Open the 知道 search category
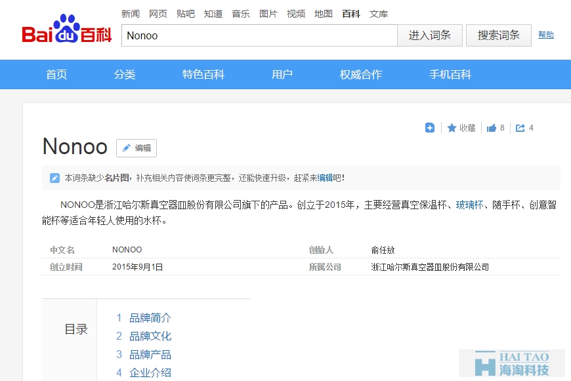The image size is (571, 381). [x=213, y=14]
